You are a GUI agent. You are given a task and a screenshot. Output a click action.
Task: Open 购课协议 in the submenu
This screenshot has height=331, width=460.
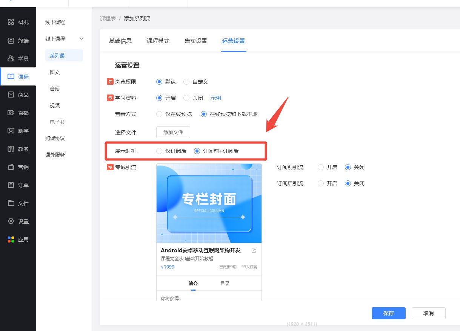55,138
